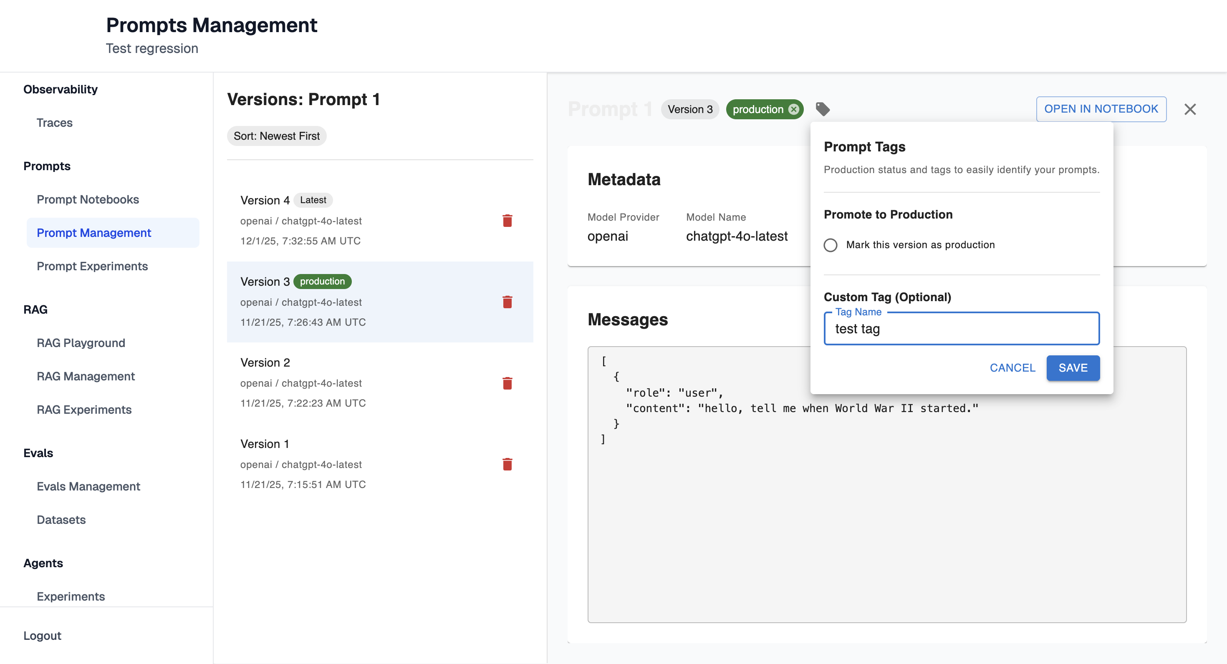
Task: Open prompt in notebook
Action: coord(1101,109)
